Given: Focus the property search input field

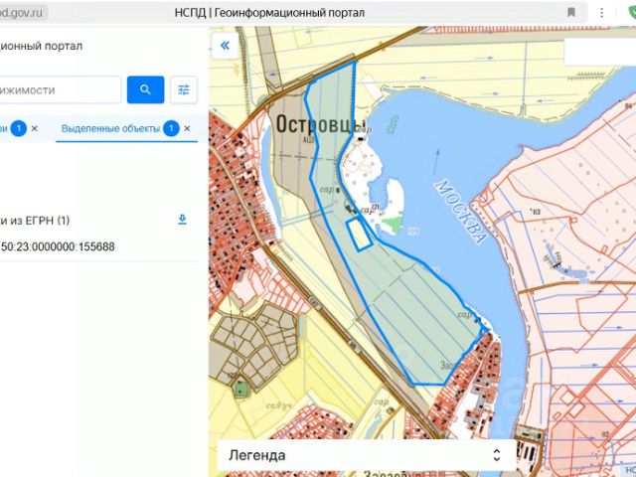Looking at the screenshot, I should [x=60, y=89].
